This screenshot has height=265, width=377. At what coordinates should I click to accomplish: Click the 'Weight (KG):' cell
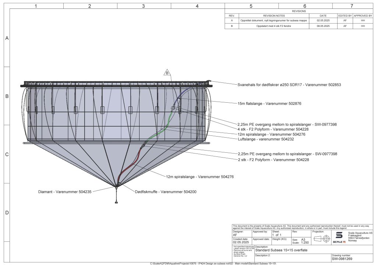(281, 241)
